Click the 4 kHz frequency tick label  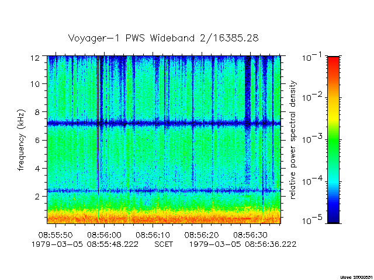[37, 169]
